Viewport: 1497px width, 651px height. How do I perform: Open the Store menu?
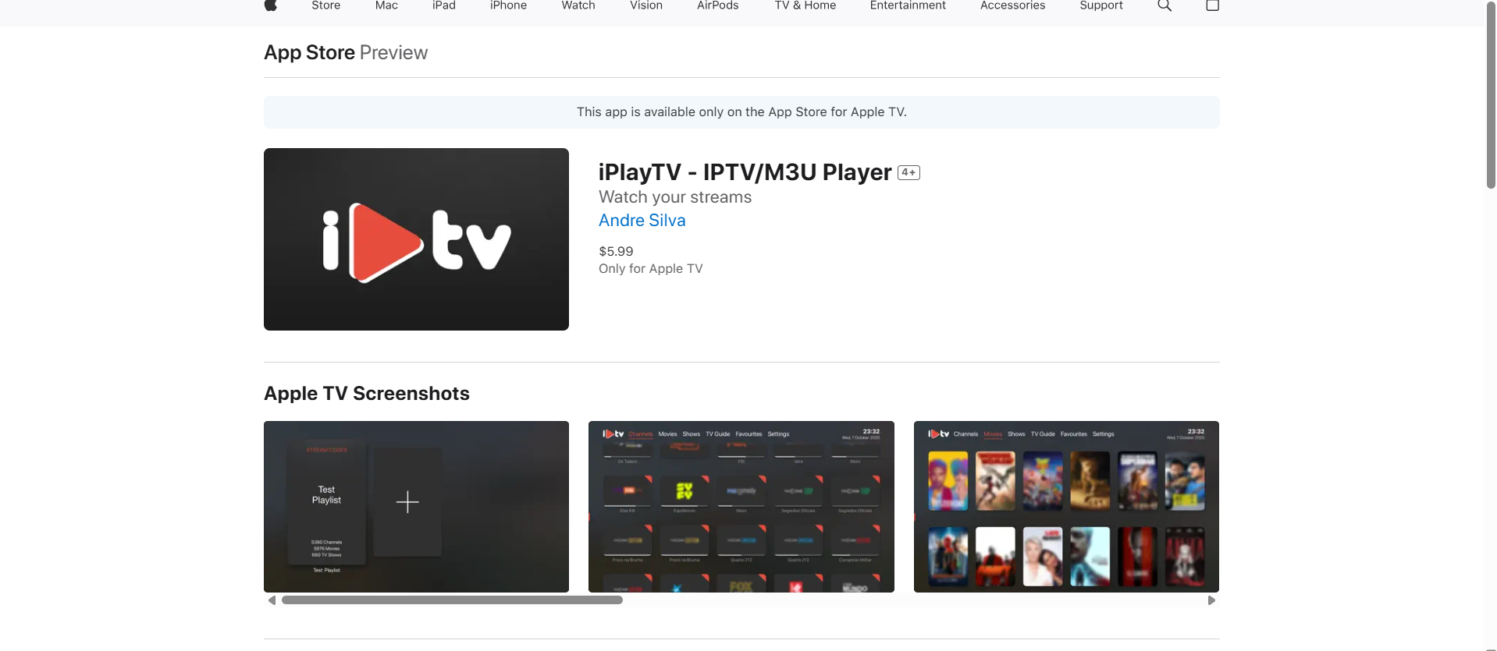(x=325, y=5)
